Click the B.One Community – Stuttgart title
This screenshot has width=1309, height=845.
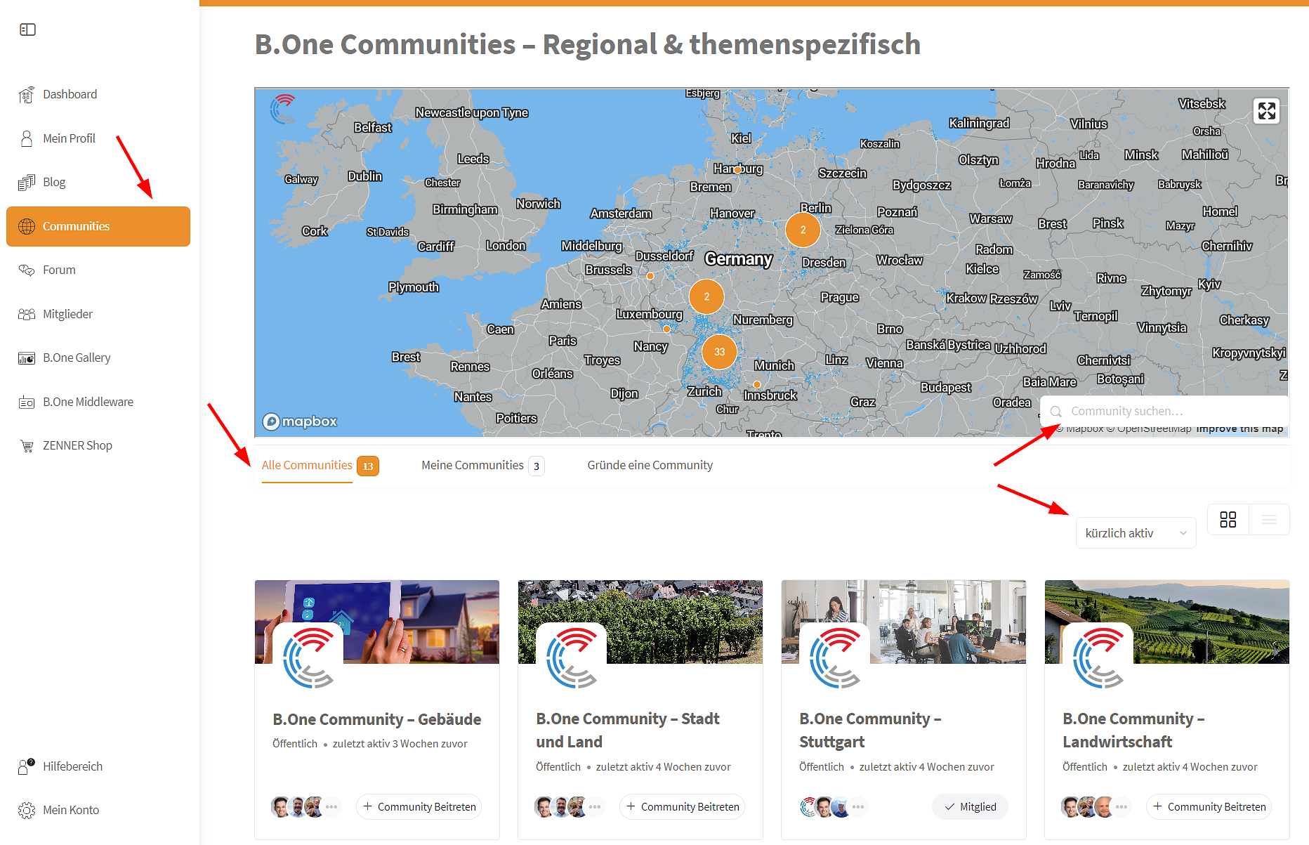870,731
